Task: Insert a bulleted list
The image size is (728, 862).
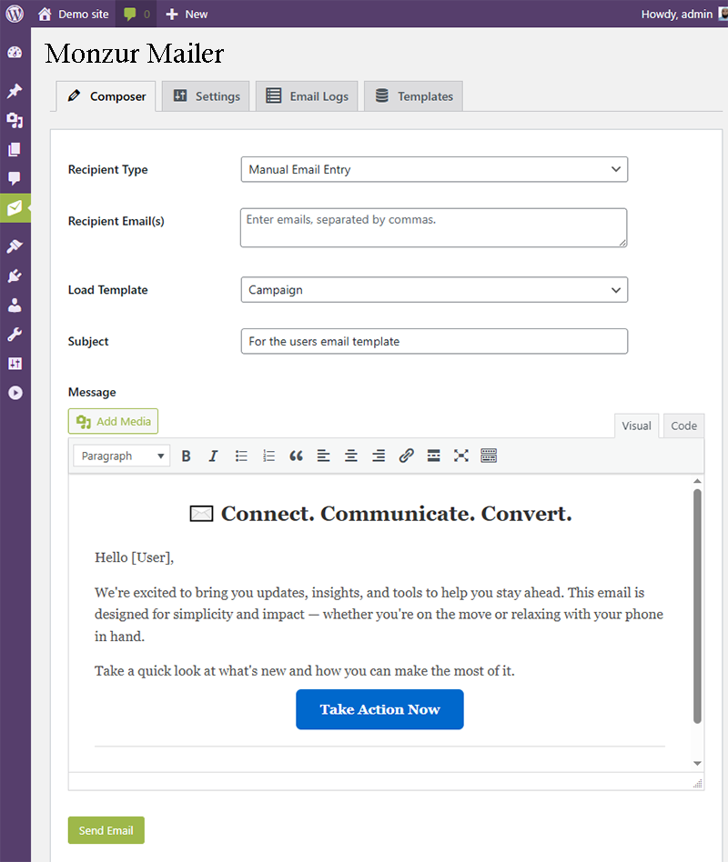Action: (x=241, y=456)
